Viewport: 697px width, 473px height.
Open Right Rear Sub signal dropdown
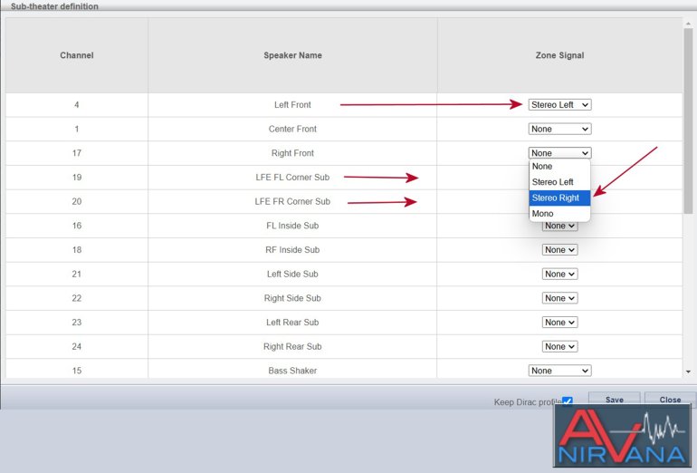559,347
